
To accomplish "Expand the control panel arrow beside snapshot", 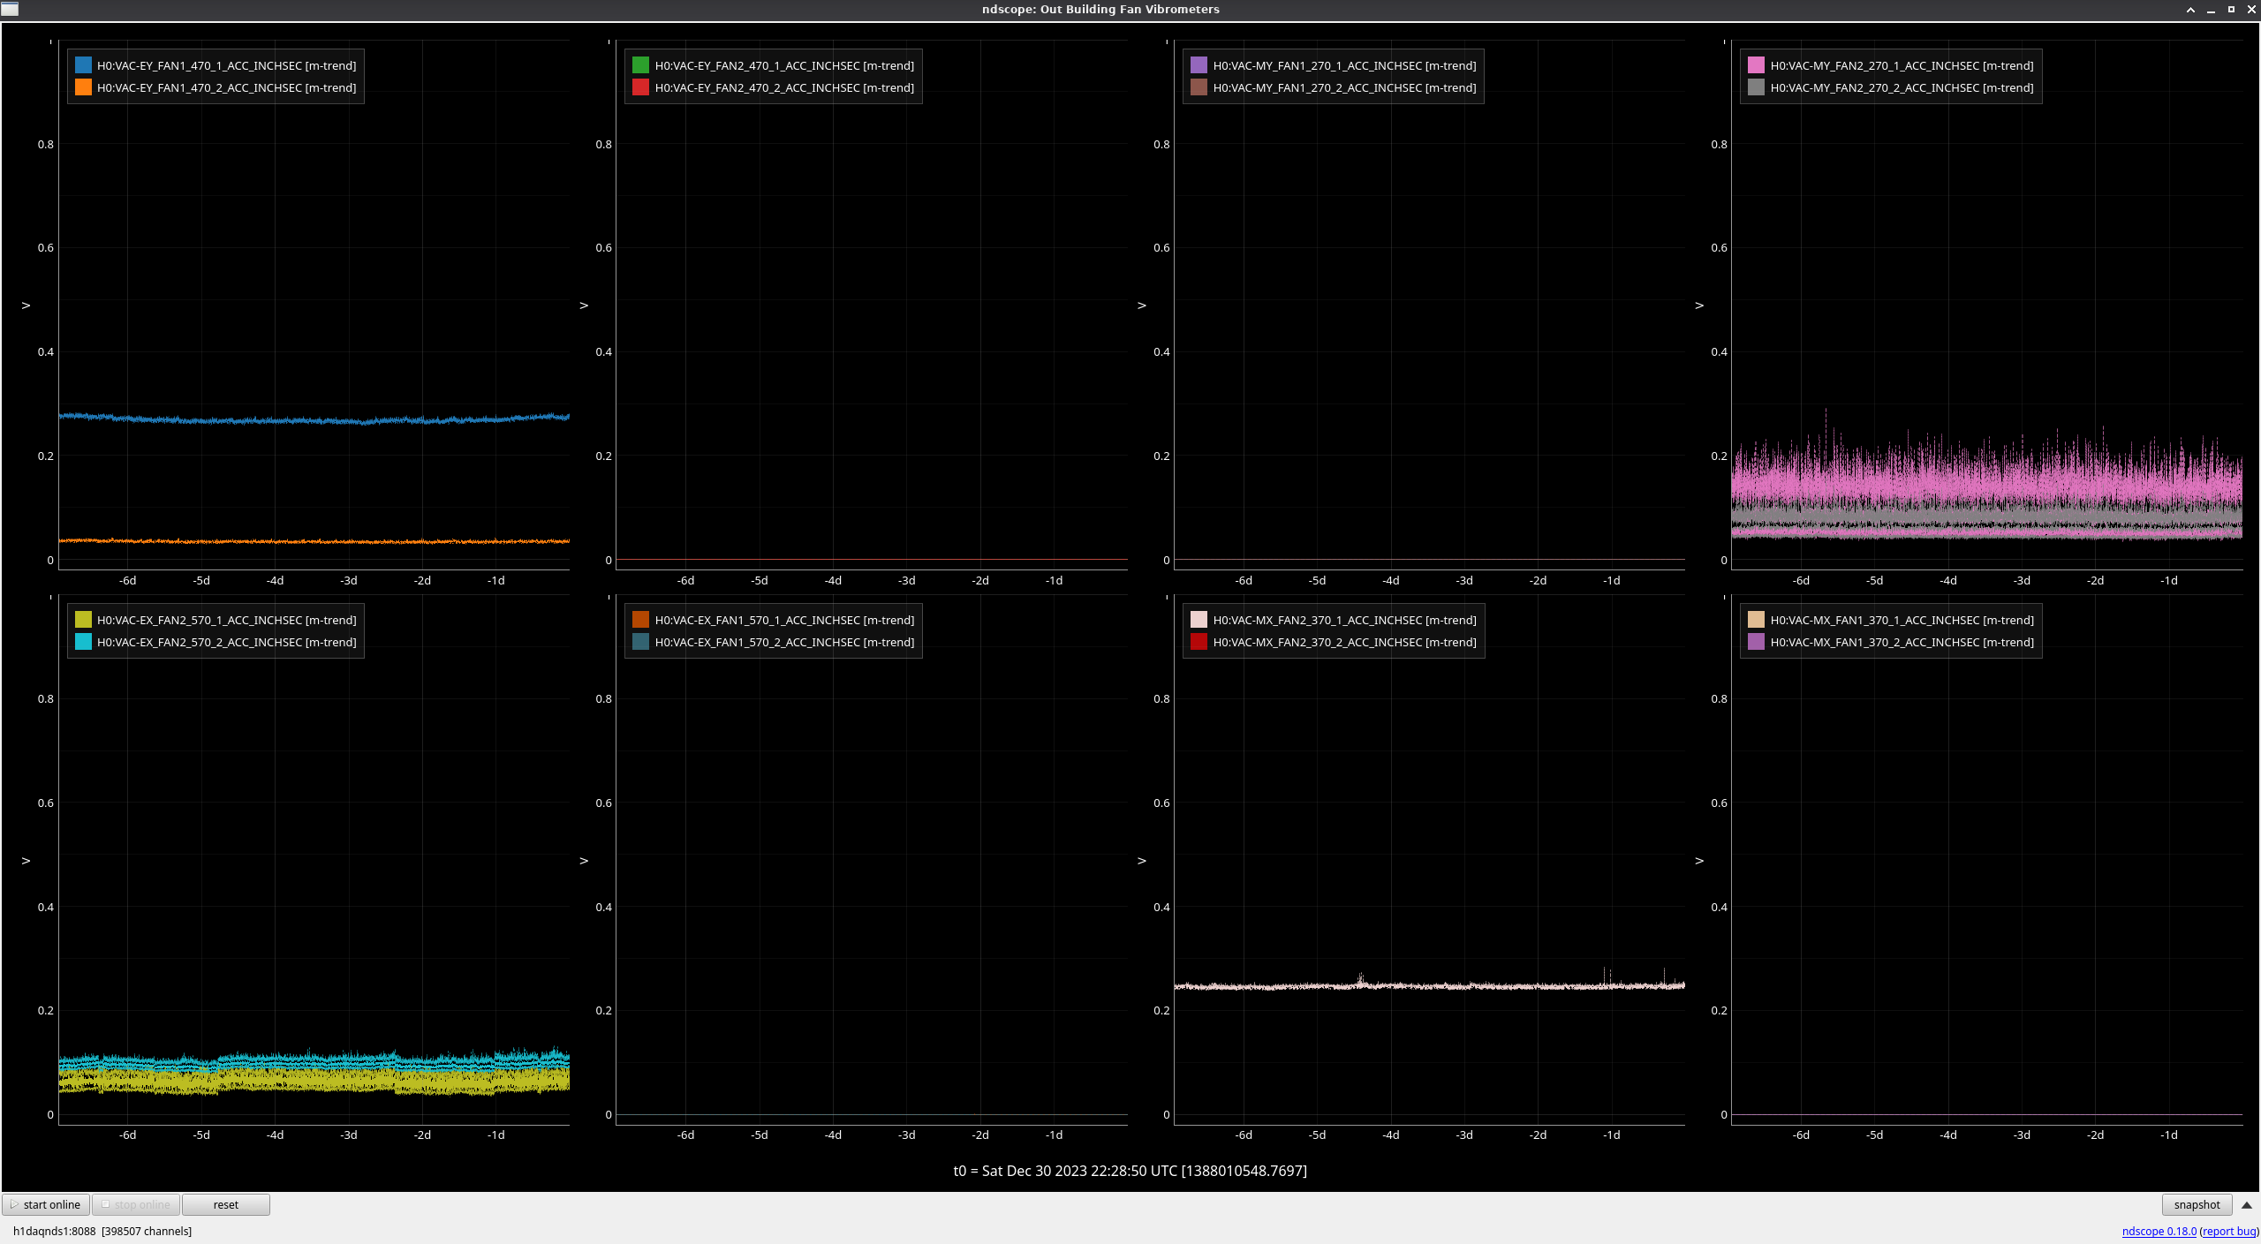I will click(2247, 1204).
